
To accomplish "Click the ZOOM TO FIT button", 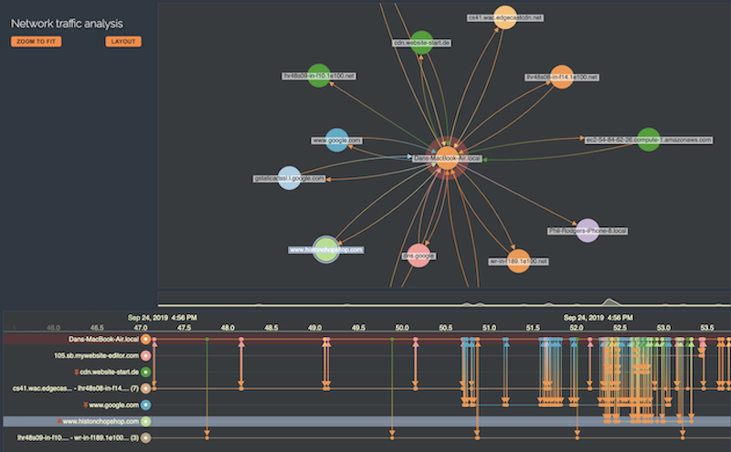I will [36, 41].
